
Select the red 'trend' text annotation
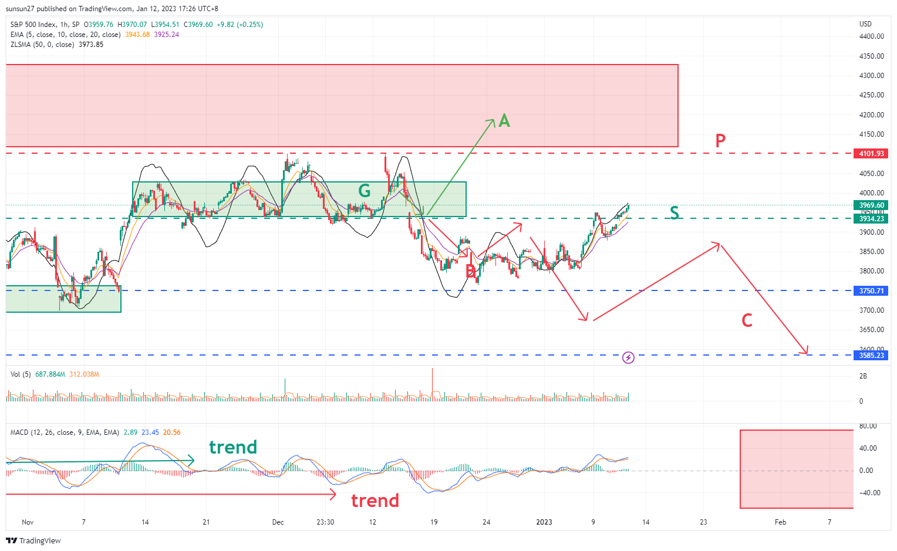tap(375, 501)
